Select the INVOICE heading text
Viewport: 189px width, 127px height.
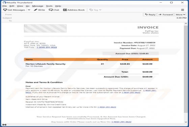(x=148, y=27)
